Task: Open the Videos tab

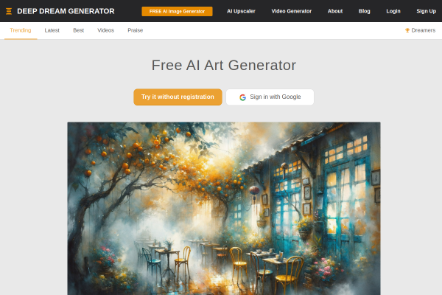Action: click(x=105, y=30)
